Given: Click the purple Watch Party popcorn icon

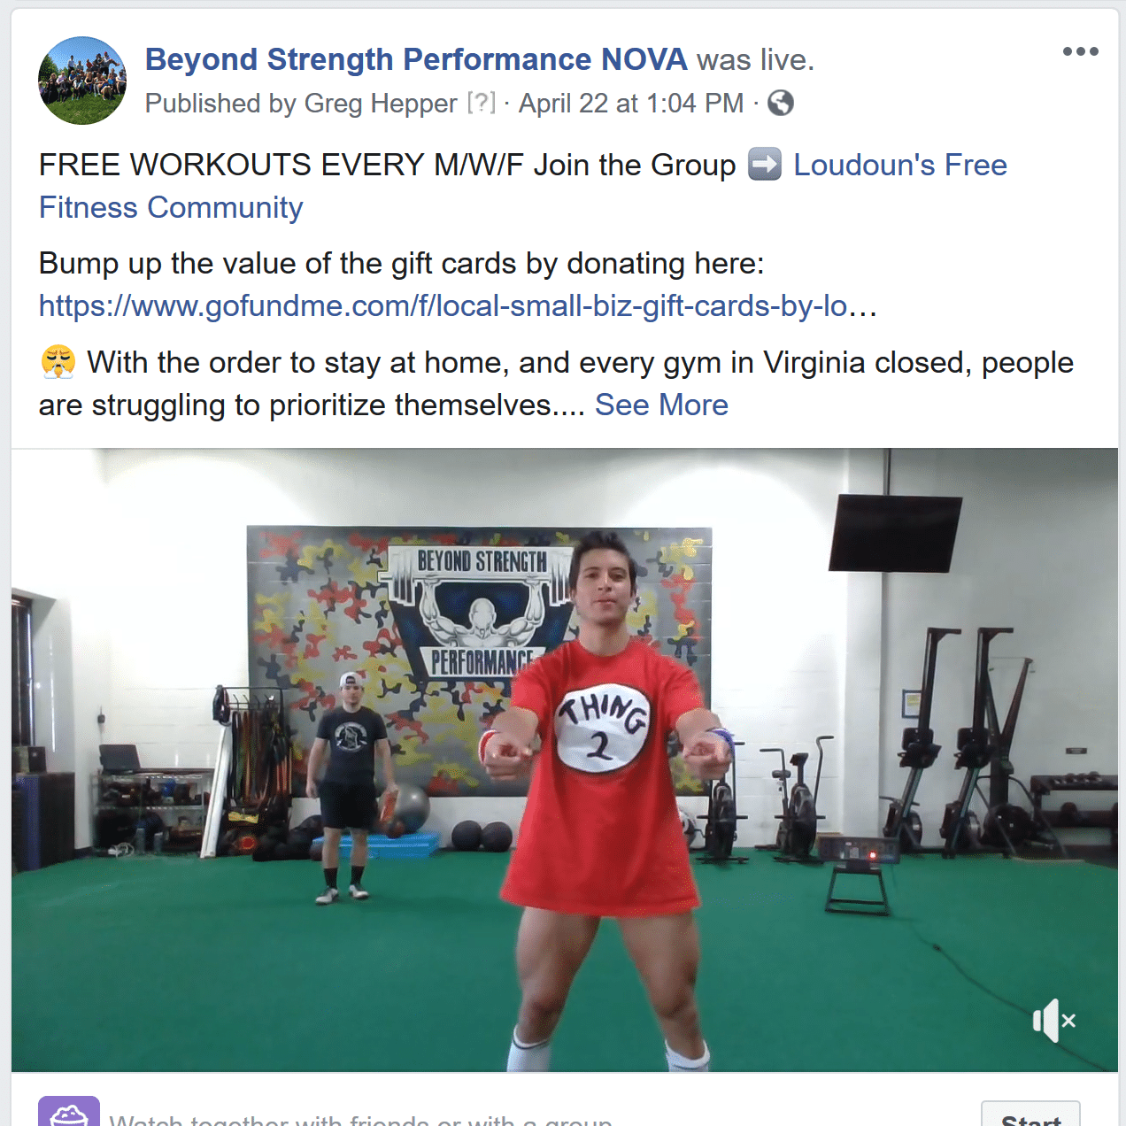Looking at the screenshot, I should click(x=69, y=1113).
